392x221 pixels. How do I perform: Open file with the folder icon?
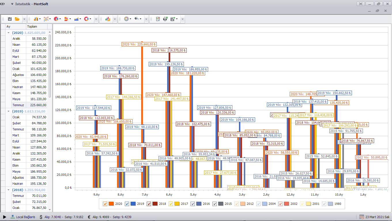[x=17, y=19]
